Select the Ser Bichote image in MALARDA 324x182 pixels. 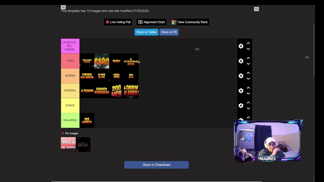click(x=87, y=121)
